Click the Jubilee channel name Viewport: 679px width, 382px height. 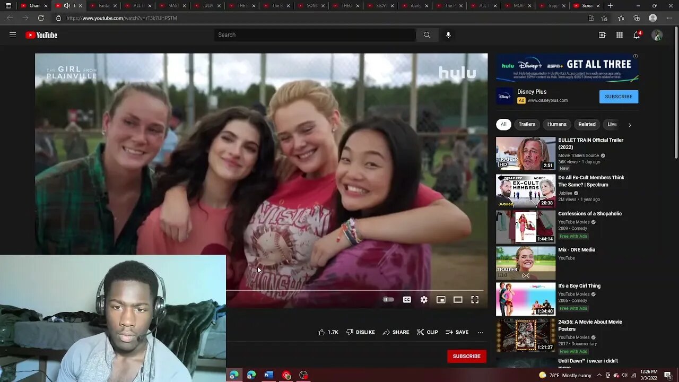pos(565,193)
